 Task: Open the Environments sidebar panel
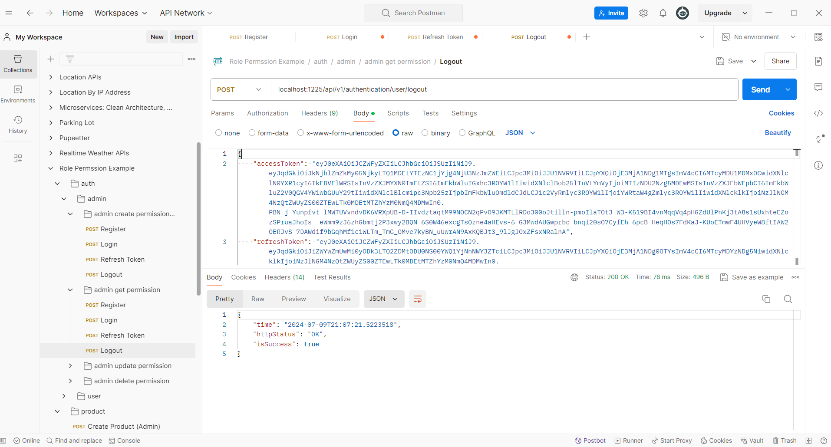18,94
